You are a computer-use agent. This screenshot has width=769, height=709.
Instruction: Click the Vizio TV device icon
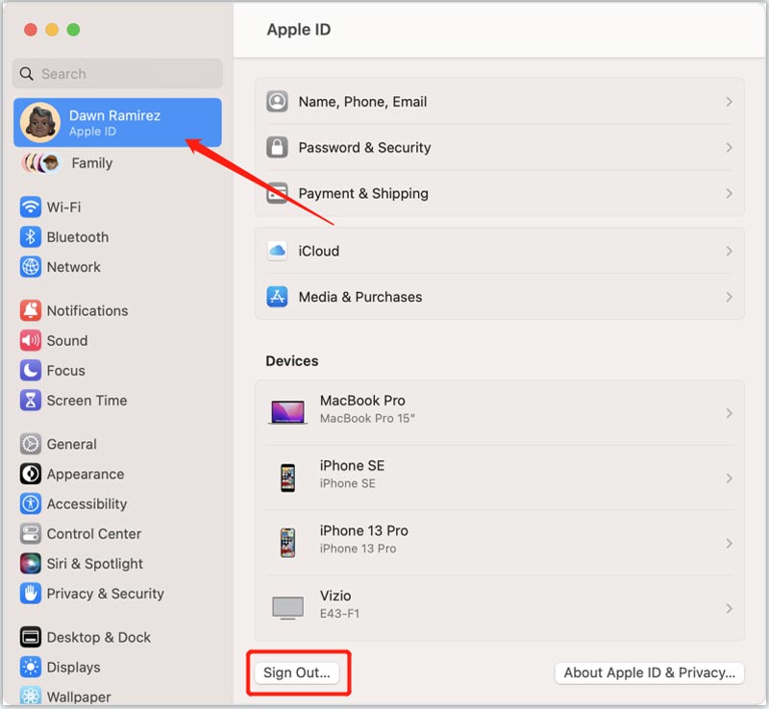click(287, 608)
